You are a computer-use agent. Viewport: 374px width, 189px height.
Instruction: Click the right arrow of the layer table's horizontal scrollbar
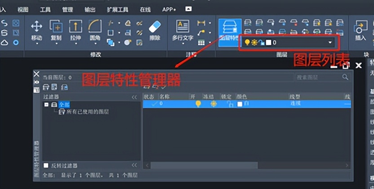(x=347, y=165)
